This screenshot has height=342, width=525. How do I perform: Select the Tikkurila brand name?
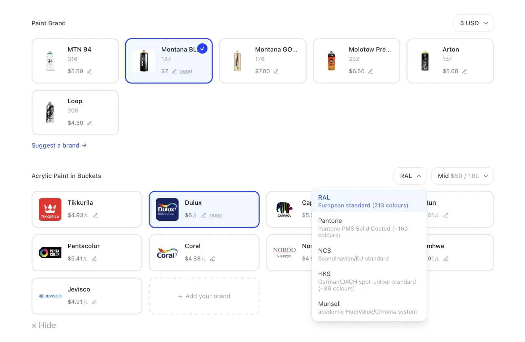[80, 203]
